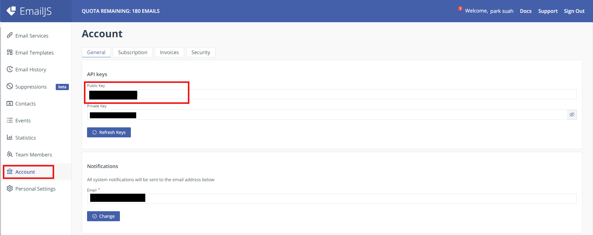The width and height of the screenshot is (593, 235).
Task: Click the Public Key field
Action: 332,94
